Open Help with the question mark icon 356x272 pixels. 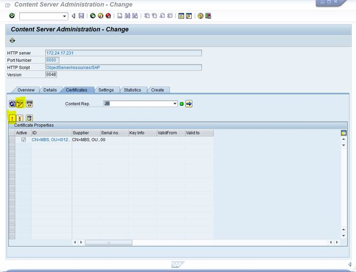coord(200,16)
